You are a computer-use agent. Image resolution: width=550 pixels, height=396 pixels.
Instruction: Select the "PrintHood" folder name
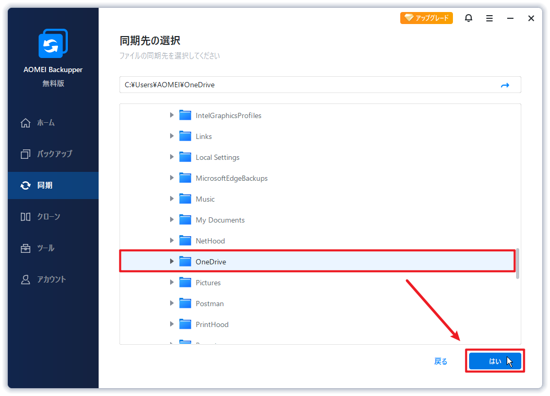pyautogui.click(x=212, y=325)
